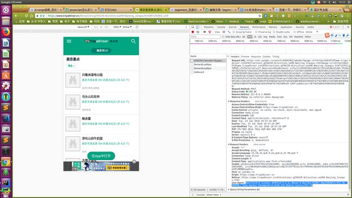Image resolution: width=352 pixels, height=198 pixels.
Task: Filter requests by Img type
Action: point(265,37)
